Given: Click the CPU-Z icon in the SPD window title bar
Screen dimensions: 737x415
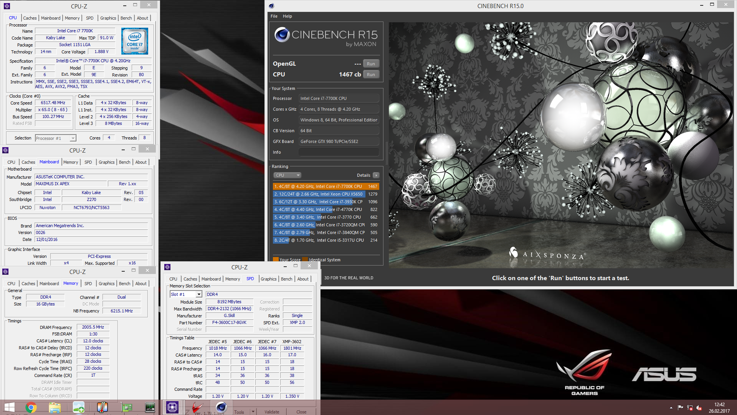Looking at the screenshot, I should pos(167,267).
